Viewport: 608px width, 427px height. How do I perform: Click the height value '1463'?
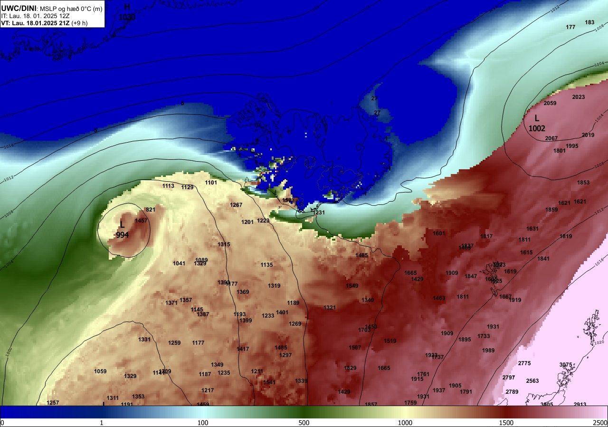pos(439,298)
